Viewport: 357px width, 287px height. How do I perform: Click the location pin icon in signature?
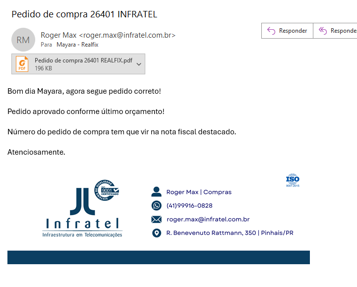pyautogui.click(x=156, y=233)
